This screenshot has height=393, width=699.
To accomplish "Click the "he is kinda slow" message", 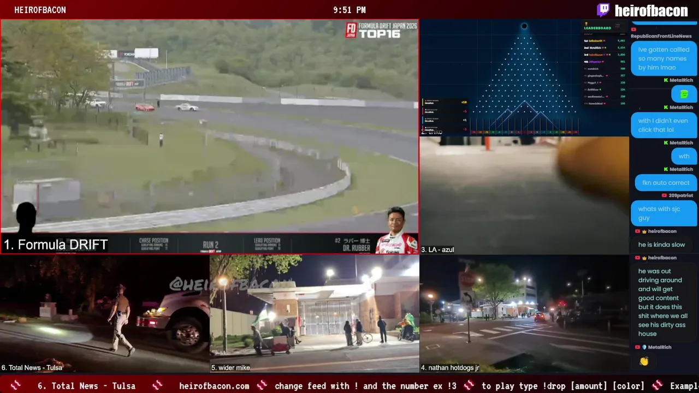I will [x=661, y=245].
